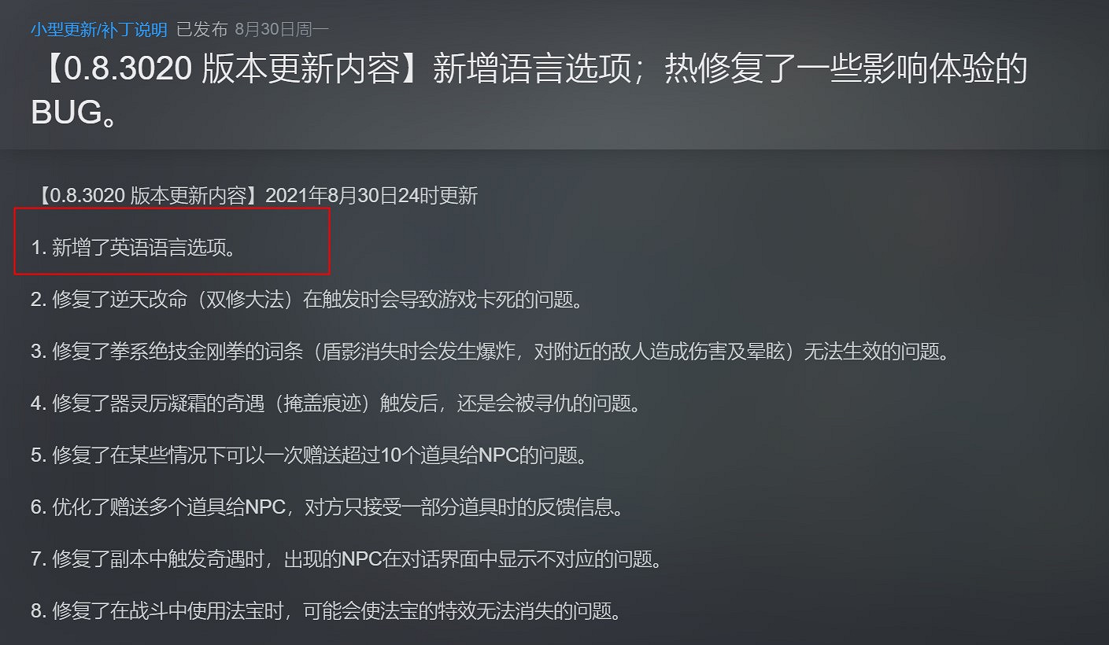This screenshot has width=1109, height=645.
Task: Click the word BUG in the headline
Action: [x=67, y=113]
